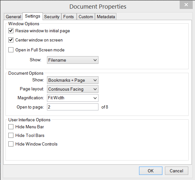Uncheck Resize window to initial page
This screenshot has width=195, height=180.
[x=11, y=31]
